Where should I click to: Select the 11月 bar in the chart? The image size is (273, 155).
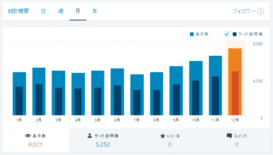pos(215,86)
